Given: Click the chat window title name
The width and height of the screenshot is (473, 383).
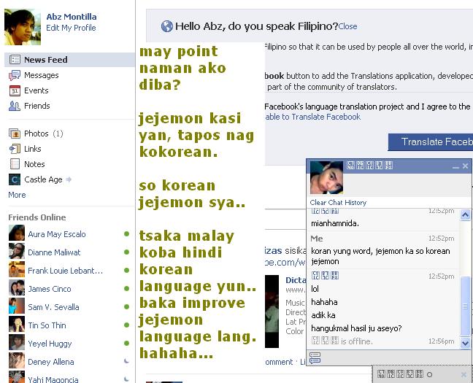Looking at the screenshot, I should [x=369, y=166].
